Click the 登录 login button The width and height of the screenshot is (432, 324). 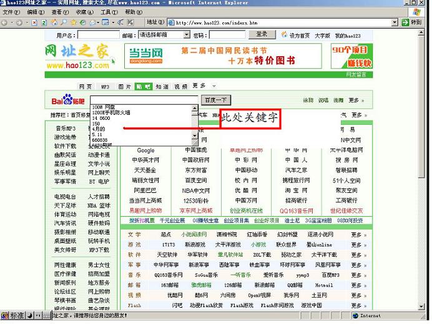tap(262, 35)
